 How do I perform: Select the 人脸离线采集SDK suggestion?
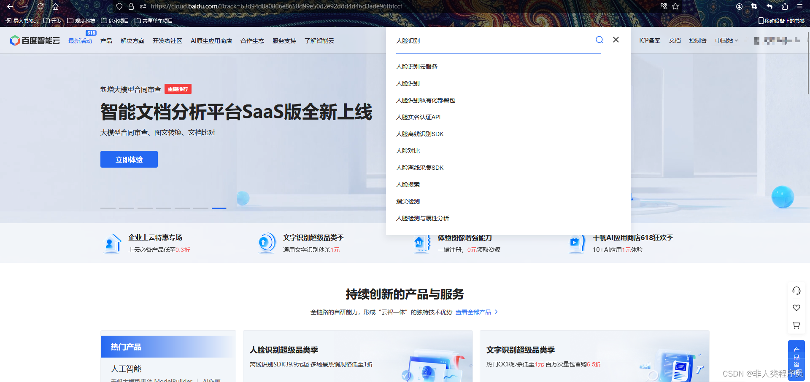click(x=420, y=168)
